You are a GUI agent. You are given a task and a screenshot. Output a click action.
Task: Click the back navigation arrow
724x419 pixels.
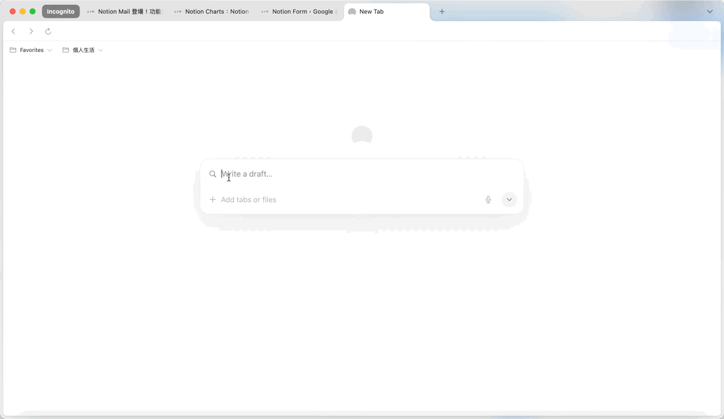[13, 31]
